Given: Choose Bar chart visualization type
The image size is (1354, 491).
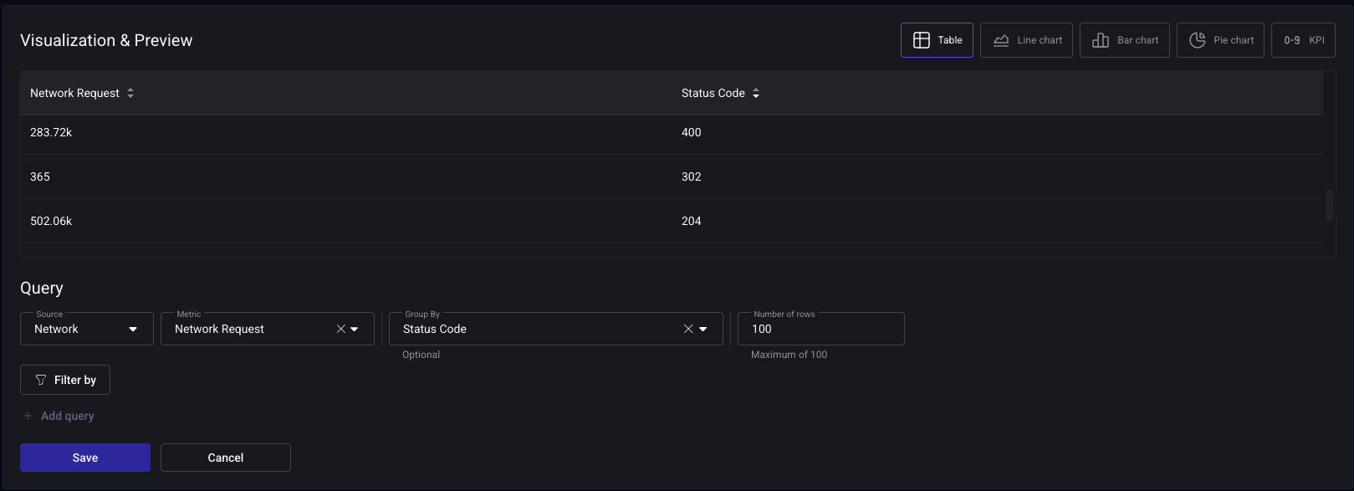Looking at the screenshot, I should click(x=1124, y=40).
